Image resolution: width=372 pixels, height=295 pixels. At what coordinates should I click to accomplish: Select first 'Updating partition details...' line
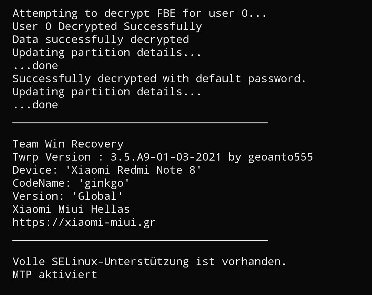coord(107,53)
